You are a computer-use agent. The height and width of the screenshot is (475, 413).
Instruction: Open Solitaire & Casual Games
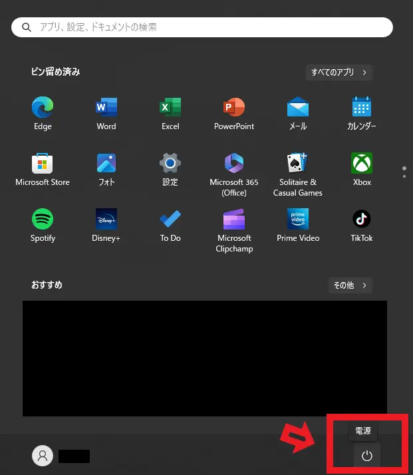pos(298,163)
